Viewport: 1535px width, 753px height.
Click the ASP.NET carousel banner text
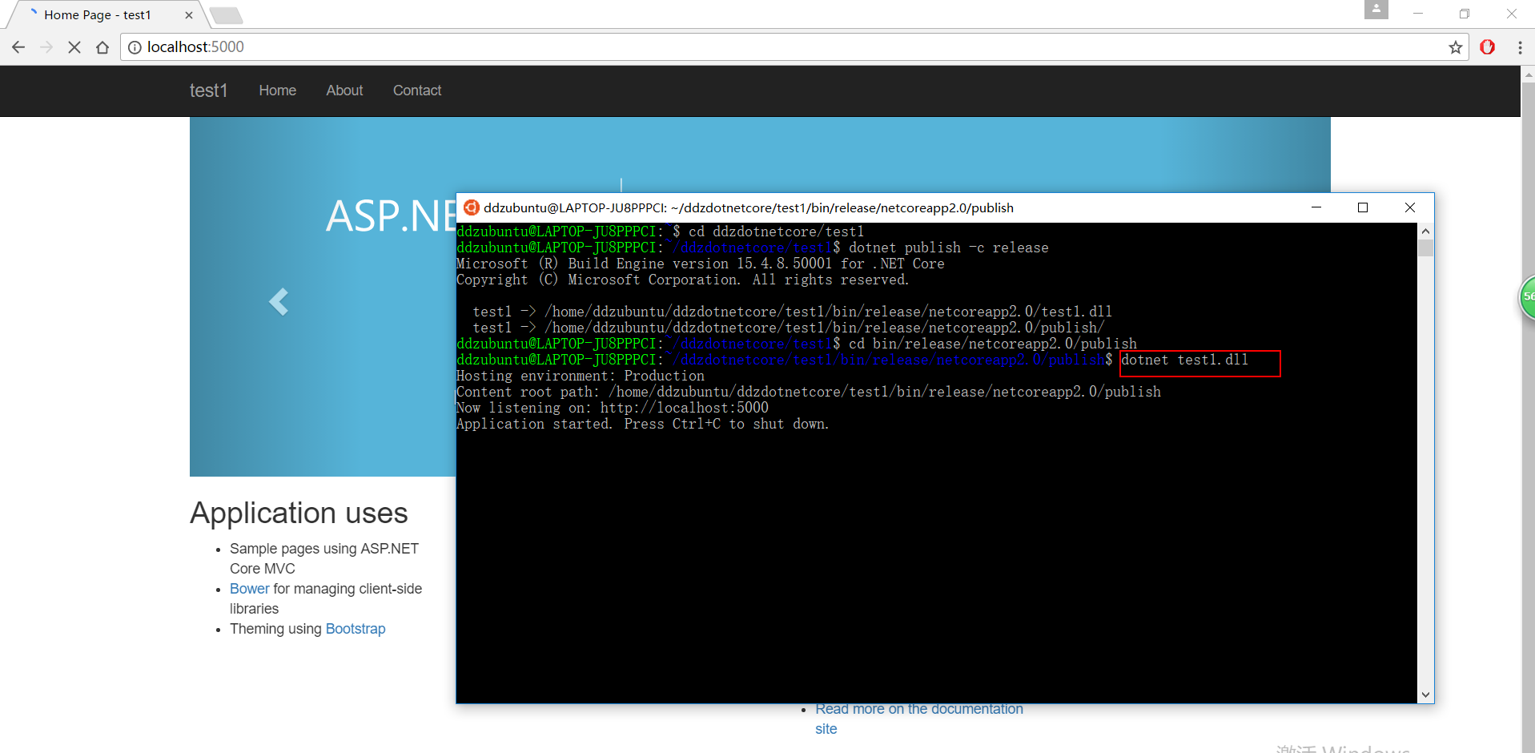click(x=391, y=215)
